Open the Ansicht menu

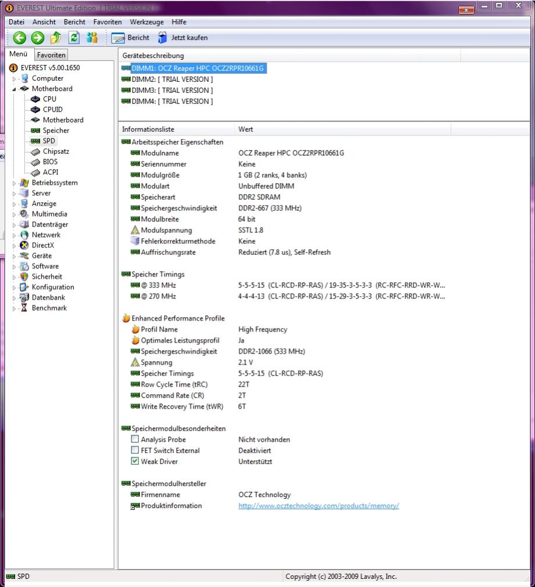[44, 21]
